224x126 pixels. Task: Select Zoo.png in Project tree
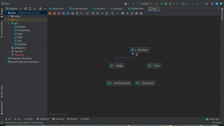(x=19, y=55)
